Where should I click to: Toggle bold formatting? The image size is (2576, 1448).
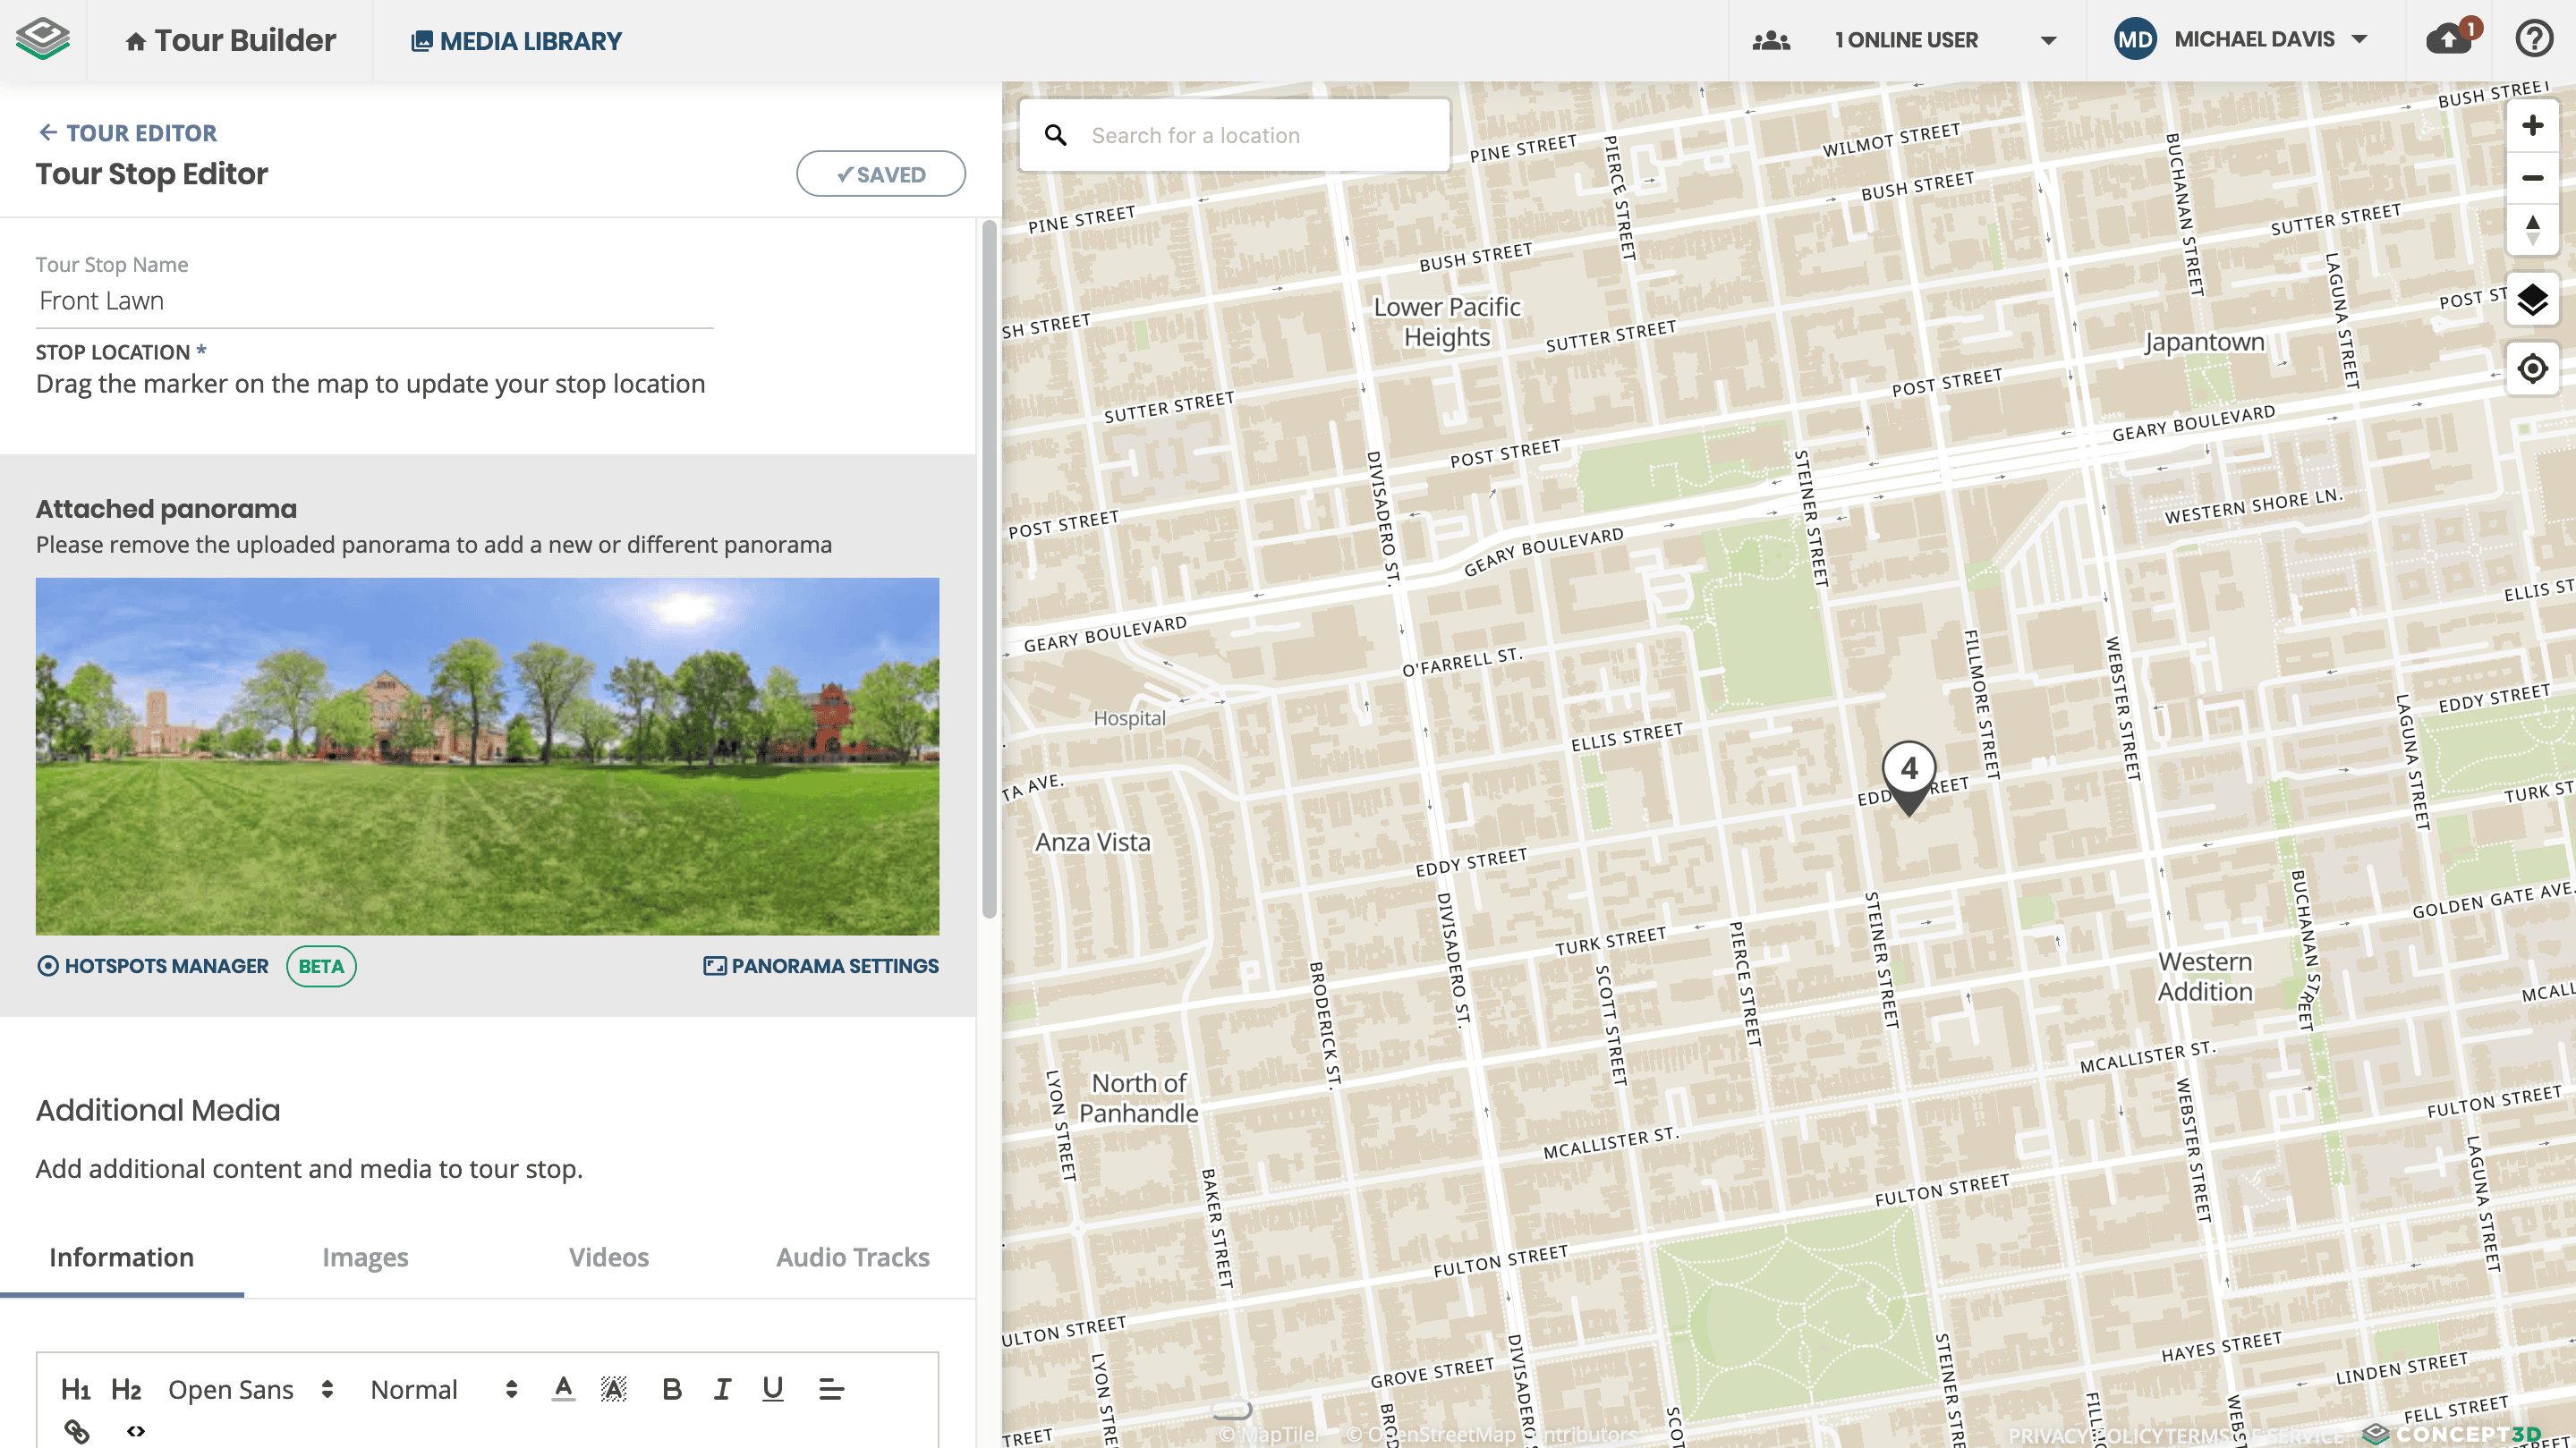[x=672, y=1389]
